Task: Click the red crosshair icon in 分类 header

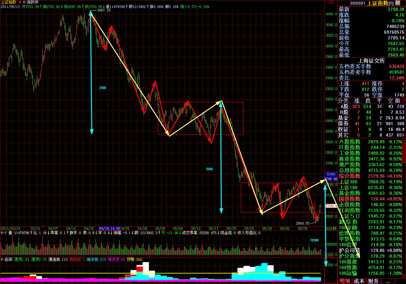Action: [404, 100]
